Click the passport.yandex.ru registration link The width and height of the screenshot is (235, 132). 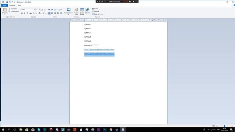point(99,49)
